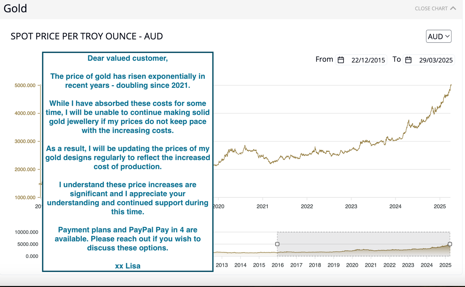Image resolution: width=465 pixels, height=287 pixels.
Task: Click the 2024 label on the main chart axis
Action: click(x=395, y=206)
